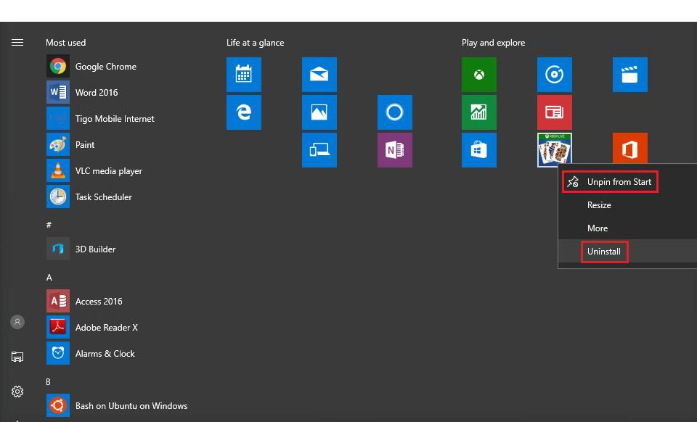Open the hamburger menu in Start
The width and height of the screenshot is (697, 422).
pos(17,43)
